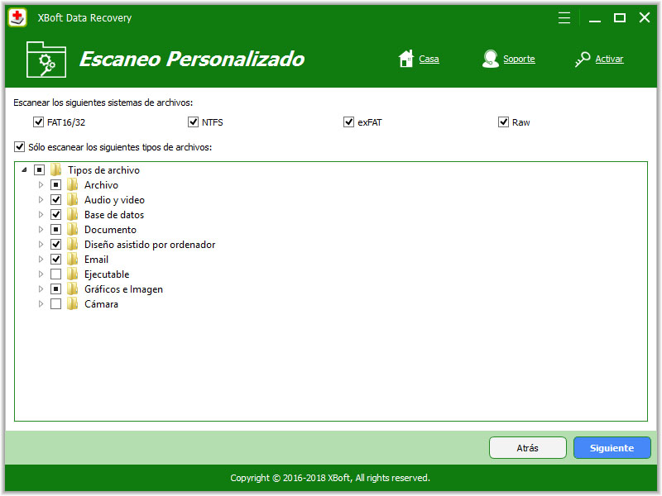The height and width of the screenshot is (496, 662).
Task: Click the Siguiente button
Action: coord(612,448)
